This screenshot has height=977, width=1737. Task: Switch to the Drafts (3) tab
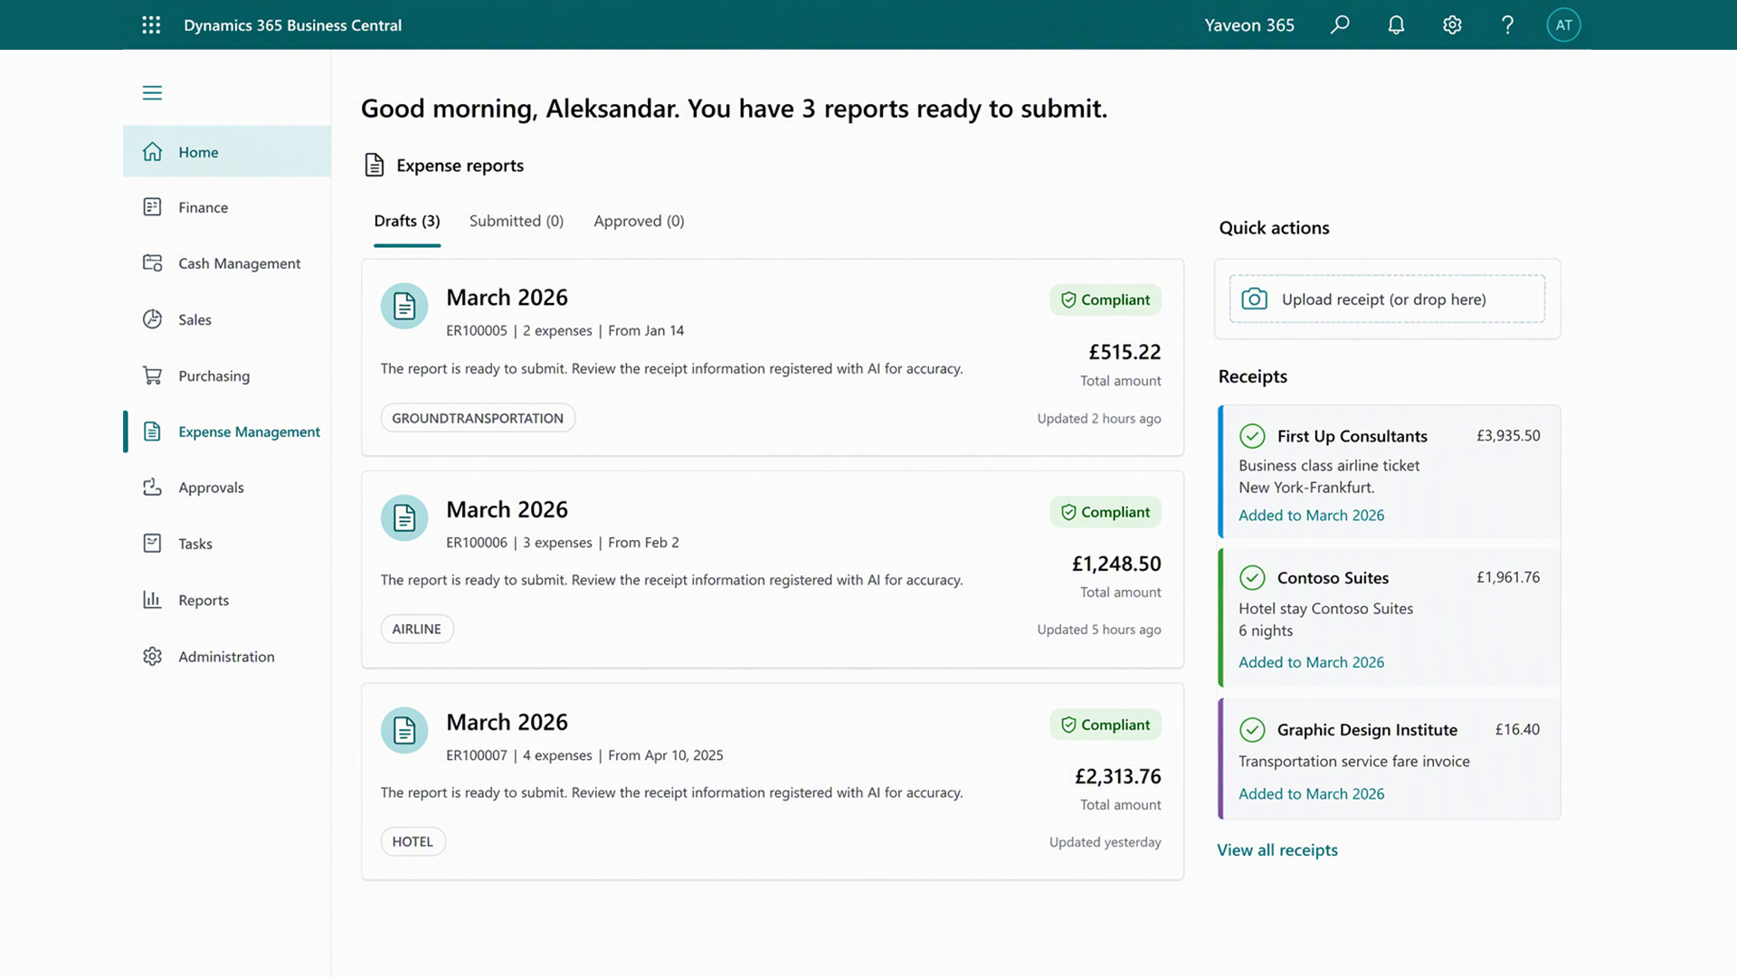(x=407, y=221)
